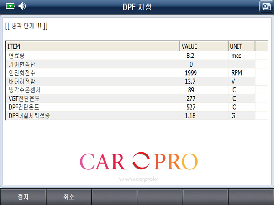Select the 취소 cancel button

(x=68, y=197)
